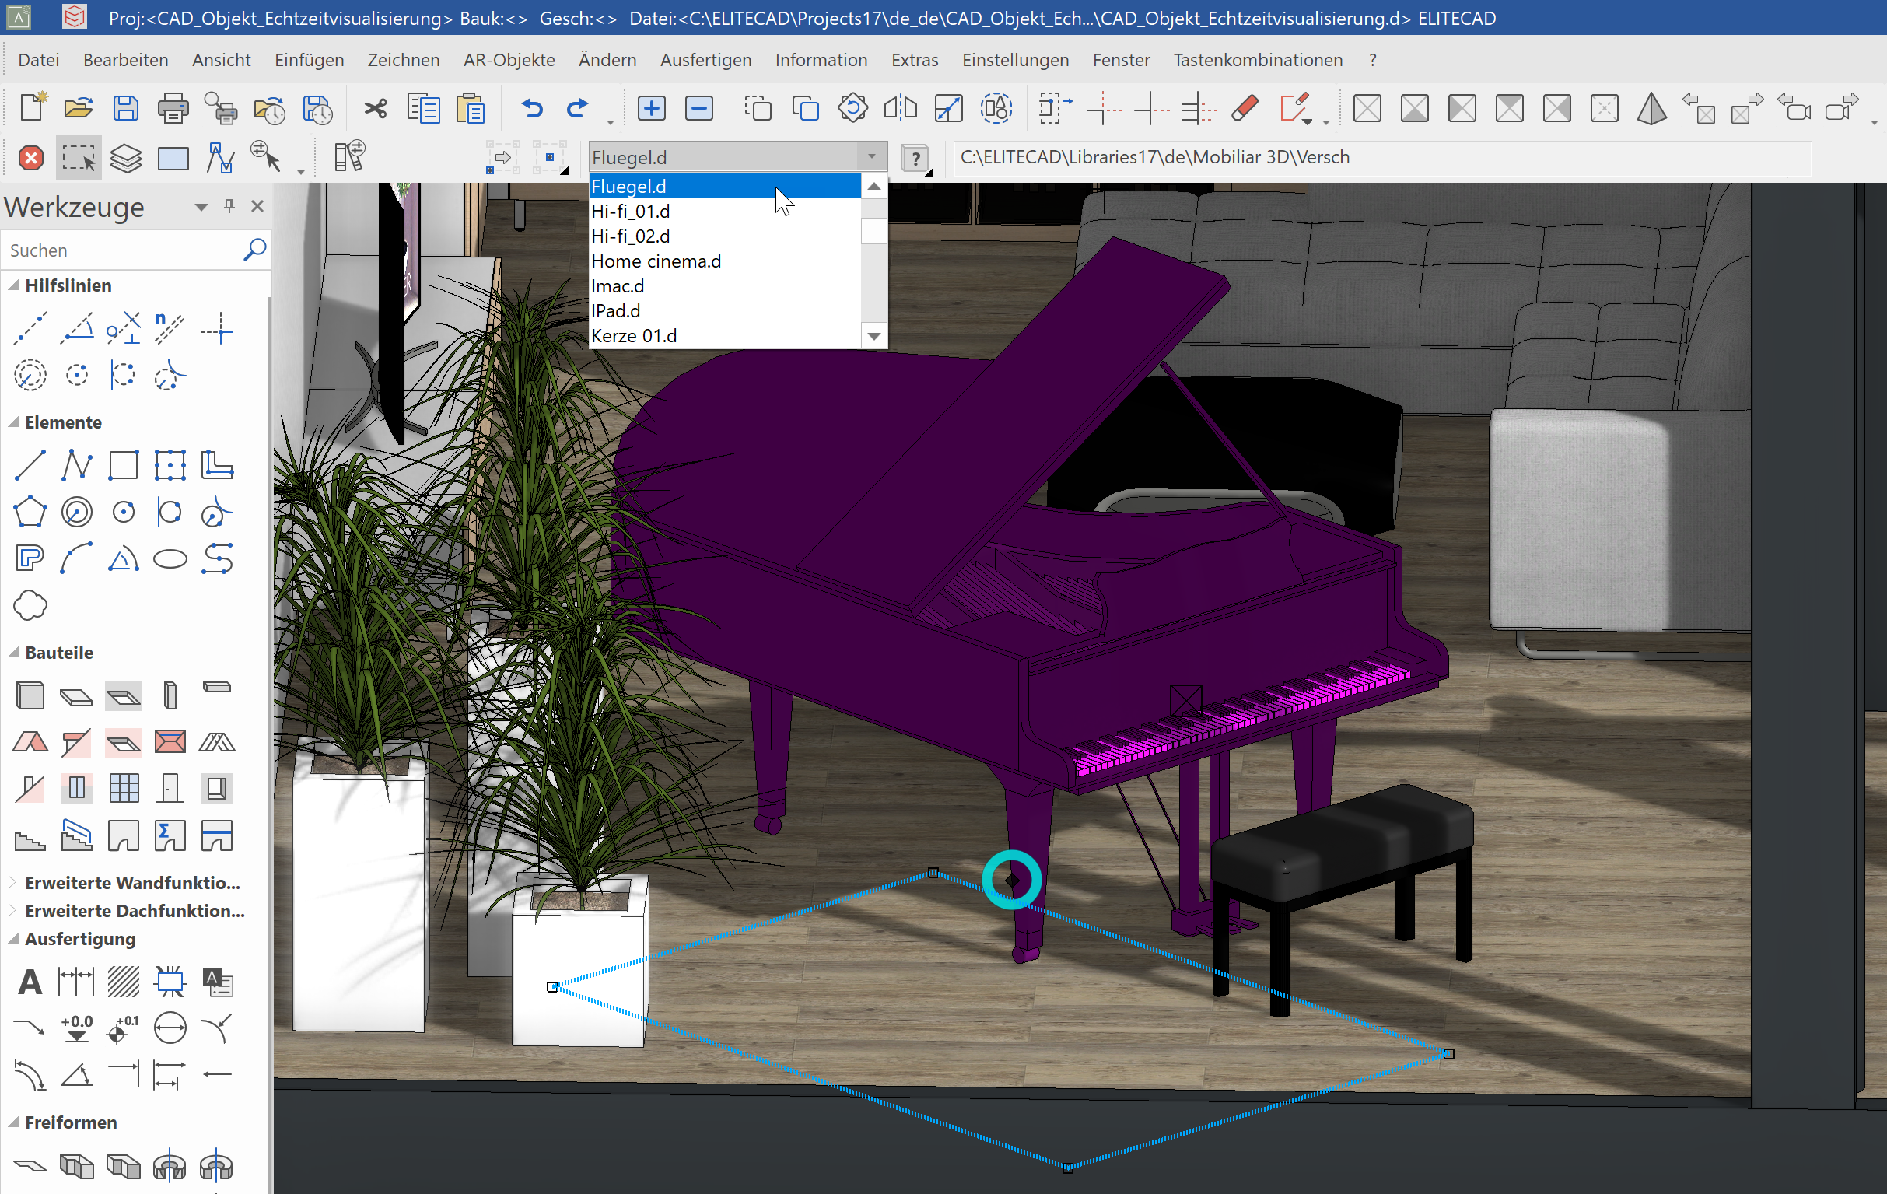This screenshot has height=1194, width=1887.
Task: Click the Undo arrow icon
Action: click(x=531, y=107)
